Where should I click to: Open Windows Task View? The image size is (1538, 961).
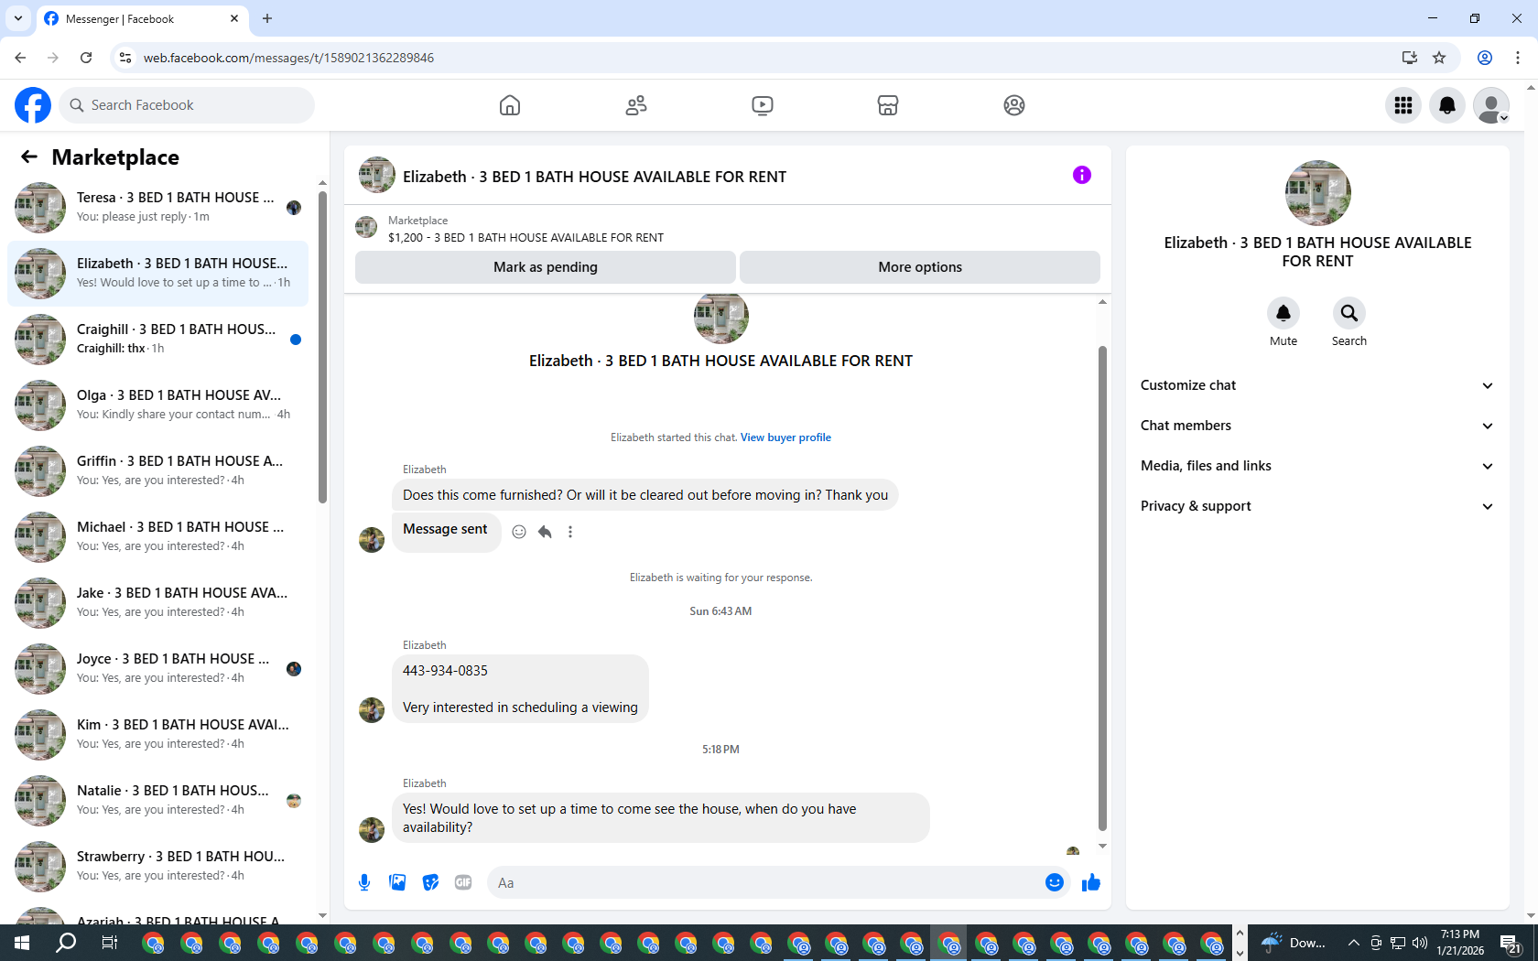[x=109, y=943]
